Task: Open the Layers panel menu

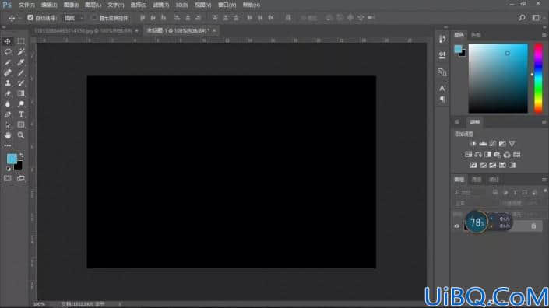Action: pyautogui.click(x=544, y=180)
